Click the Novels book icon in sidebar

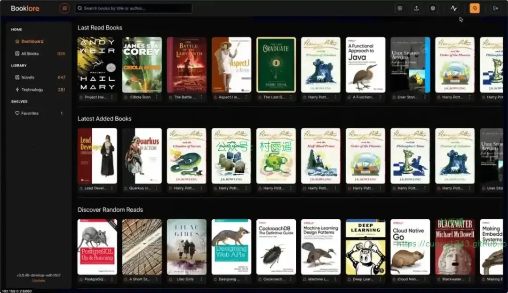(17, 77)
